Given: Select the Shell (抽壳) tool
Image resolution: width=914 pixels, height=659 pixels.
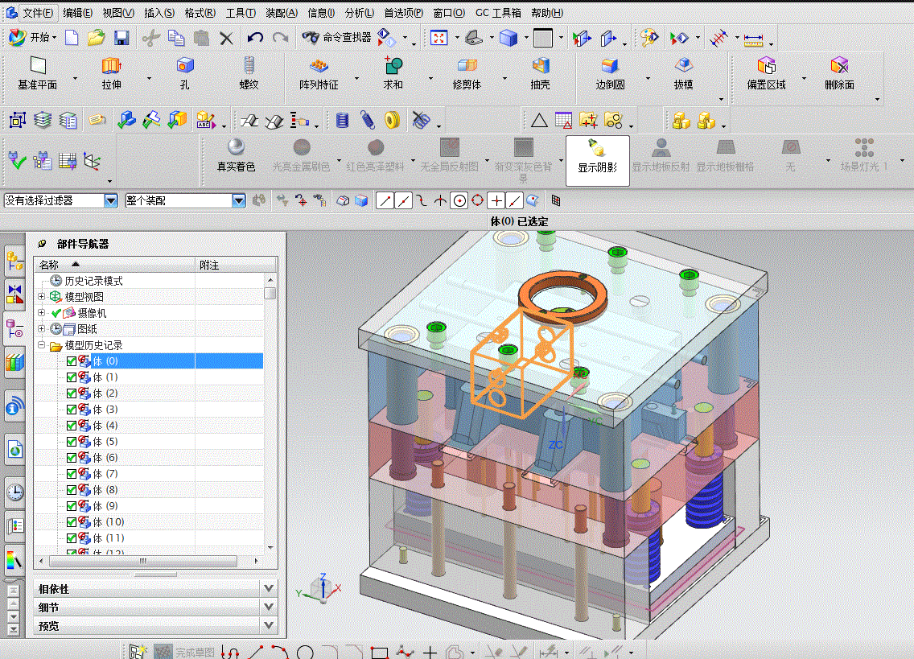Looking at the screenshot, I should (541, 73).
